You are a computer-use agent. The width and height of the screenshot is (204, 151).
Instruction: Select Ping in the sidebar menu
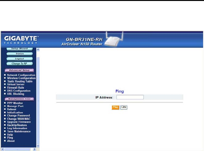pyautogui.click(x=10, y=138)
